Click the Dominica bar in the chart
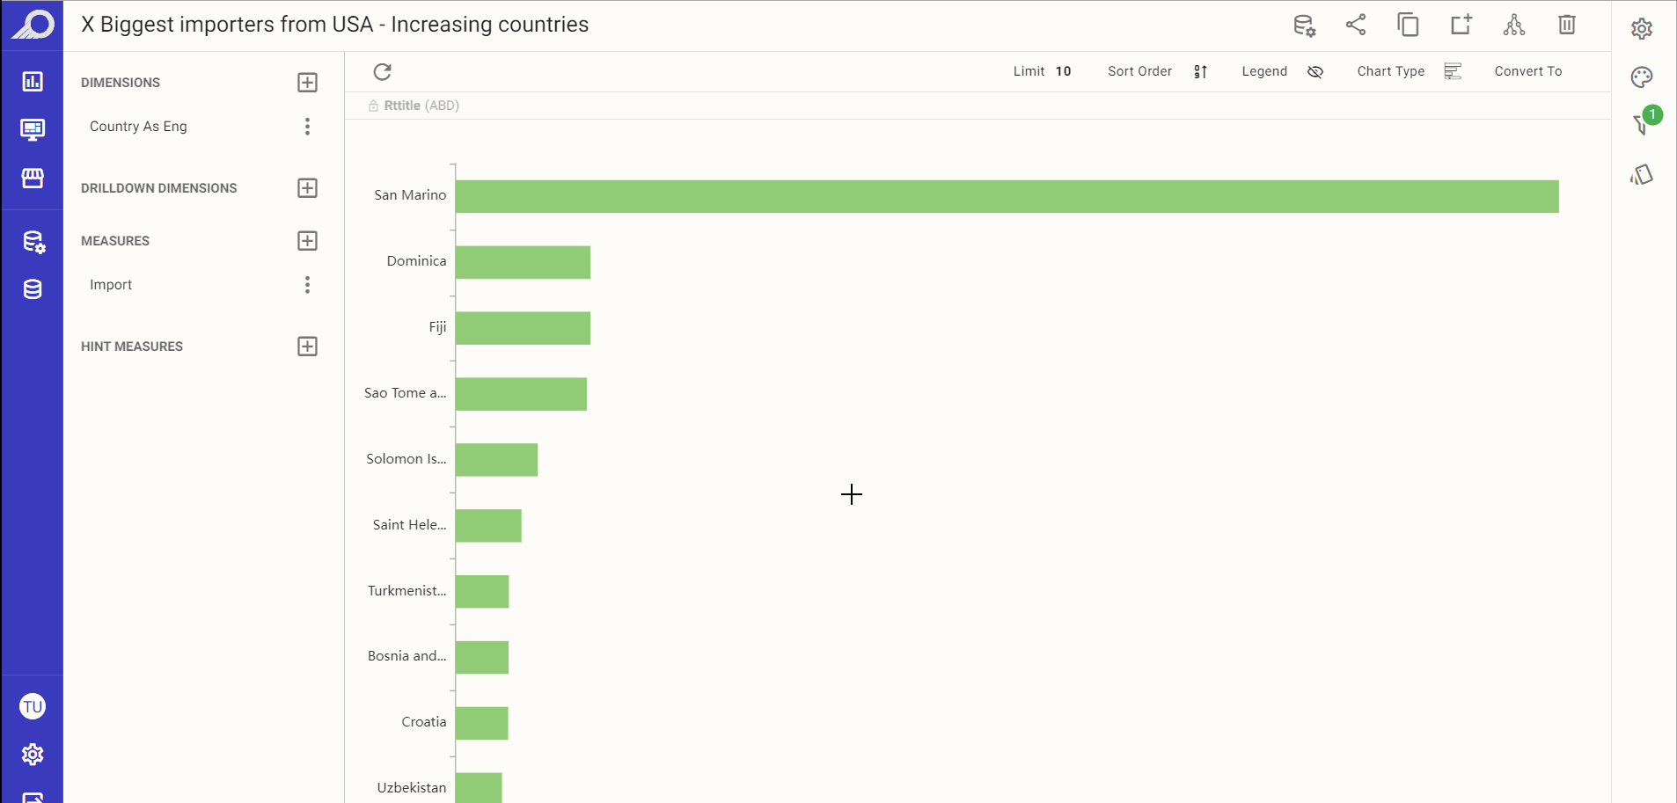1677x803 pixels. [x=523, y=262]
